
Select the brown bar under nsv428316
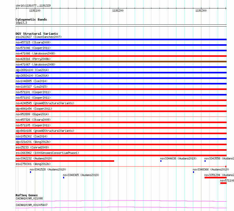tap(121, 62)
